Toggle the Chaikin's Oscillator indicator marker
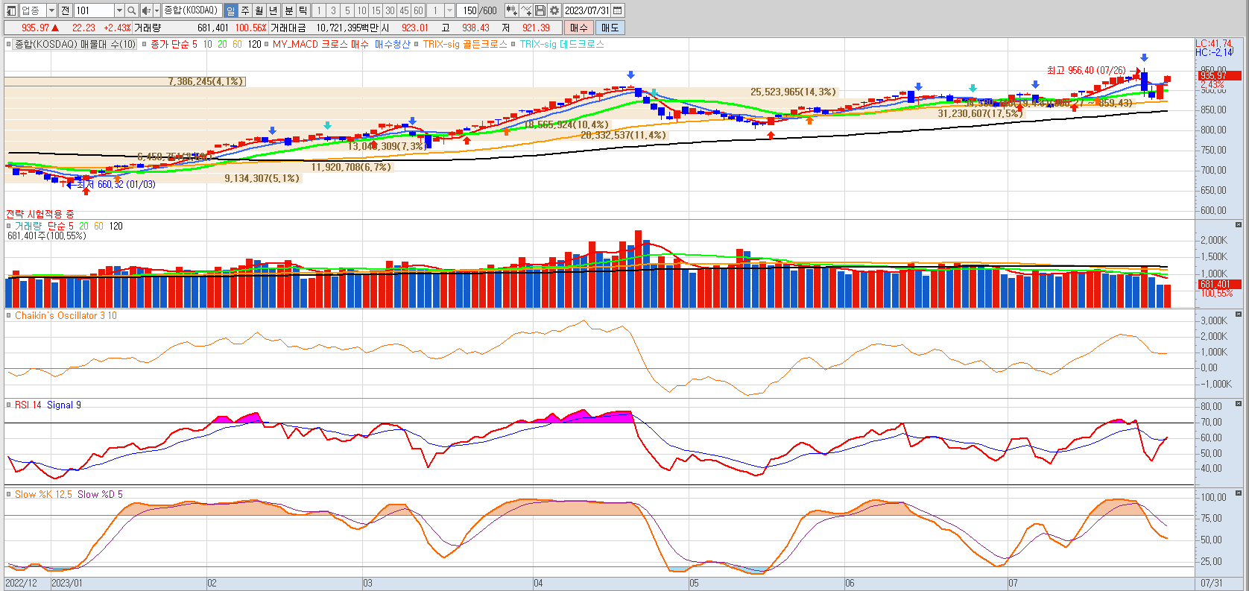This screenshot has height=591, width=1249. tap(9, 315)
